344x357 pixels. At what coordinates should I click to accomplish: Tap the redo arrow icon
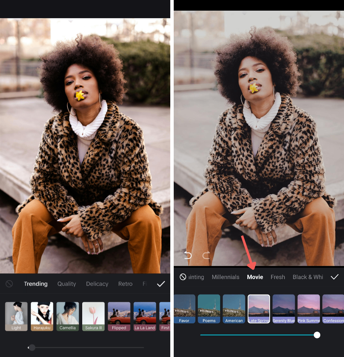206,255
